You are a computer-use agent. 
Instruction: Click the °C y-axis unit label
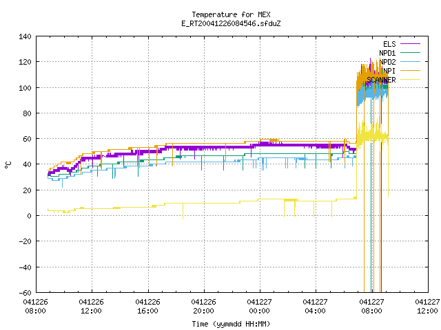[8, 165]
